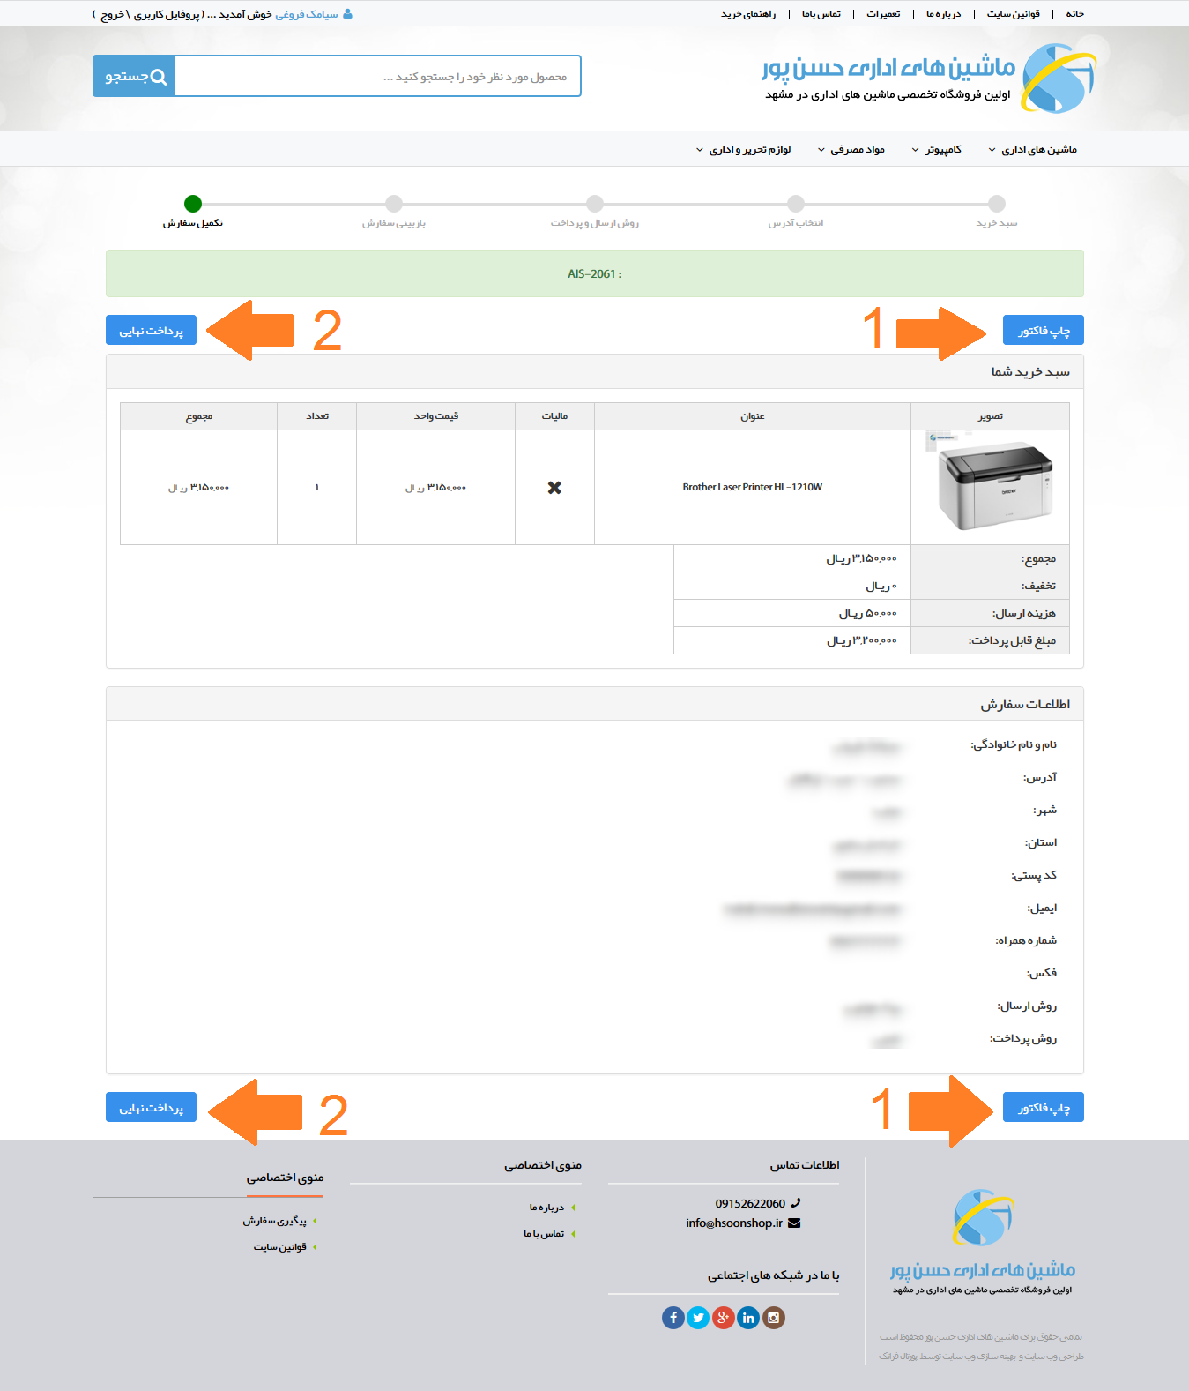Go to خانه in top menu

tap(1074, 14)
